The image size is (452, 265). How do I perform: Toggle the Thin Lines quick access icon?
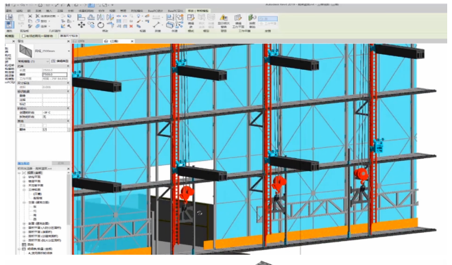(x=91, y=5)
